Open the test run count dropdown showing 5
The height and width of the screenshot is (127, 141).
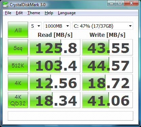coord(36,26)
